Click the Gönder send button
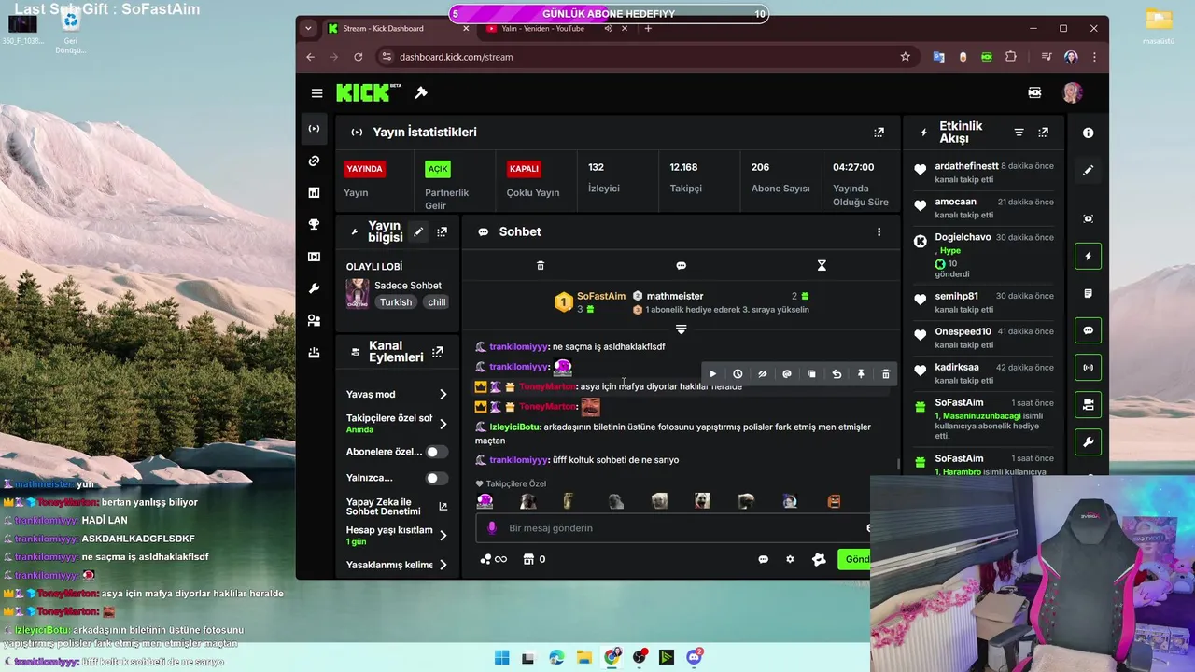Screen dimensions: 1195x672 pos(854,559)
